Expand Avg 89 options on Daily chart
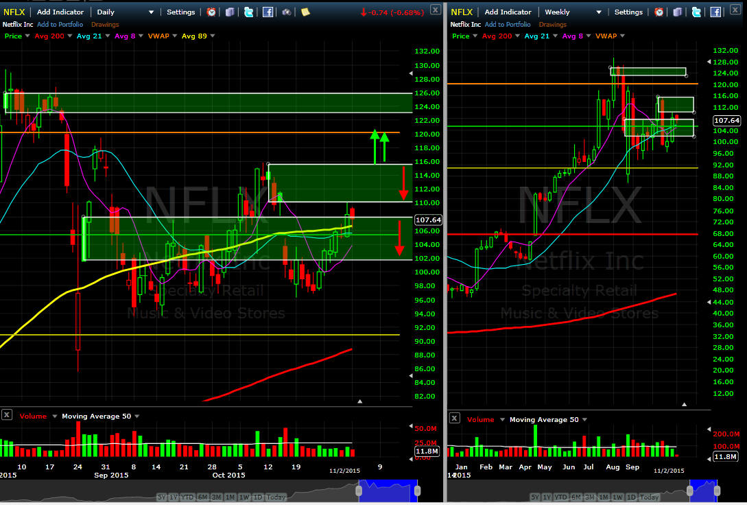The width and height of the screenshot is (747, 505). (213, 36)
